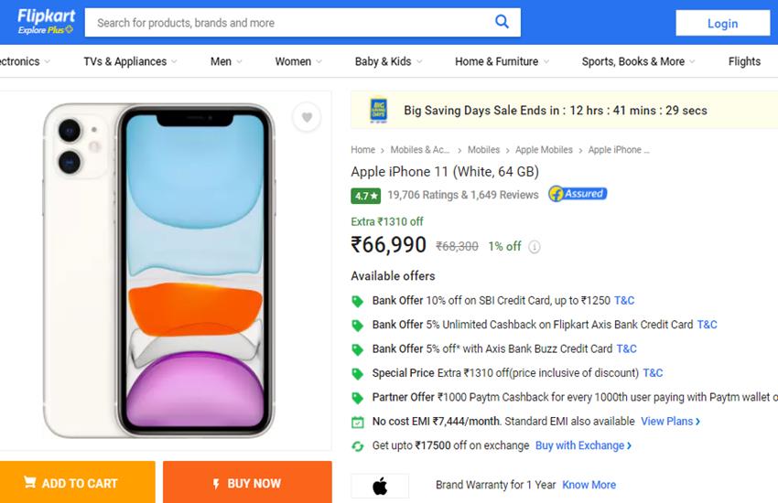
Task: Open the Baby & Kids menu
Action: tap(388, 61)
